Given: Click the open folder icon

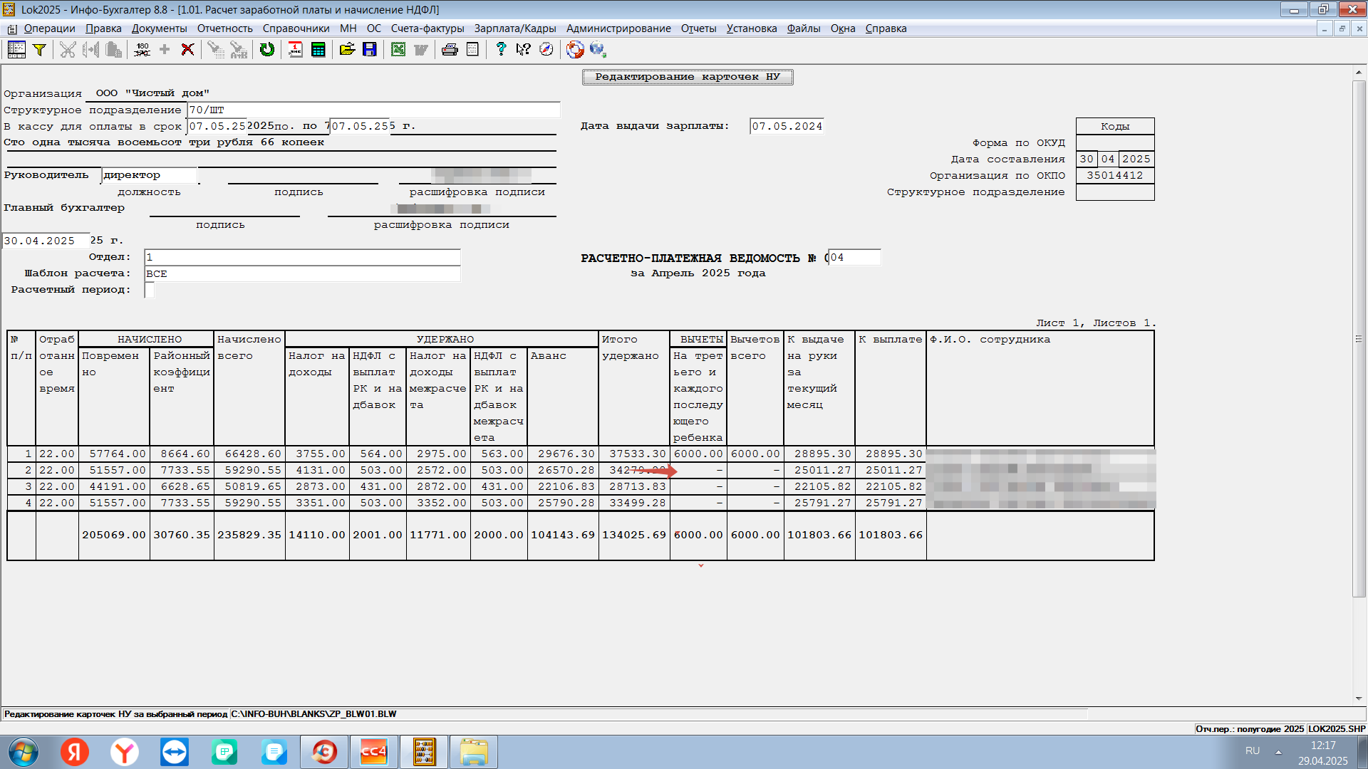Looking at the screenshot, I should coord(347,49).
